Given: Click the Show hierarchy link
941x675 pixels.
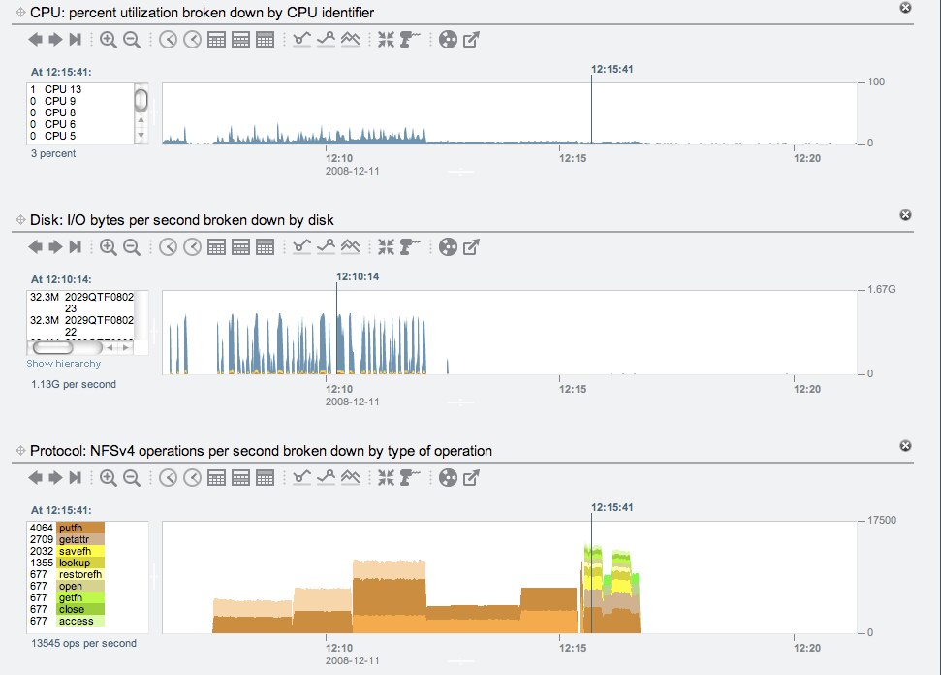Looking at the screenshot, I should [x=64, y=364].
